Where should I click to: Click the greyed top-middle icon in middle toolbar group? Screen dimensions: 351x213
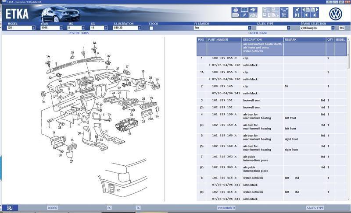click(x=276, y=10)
